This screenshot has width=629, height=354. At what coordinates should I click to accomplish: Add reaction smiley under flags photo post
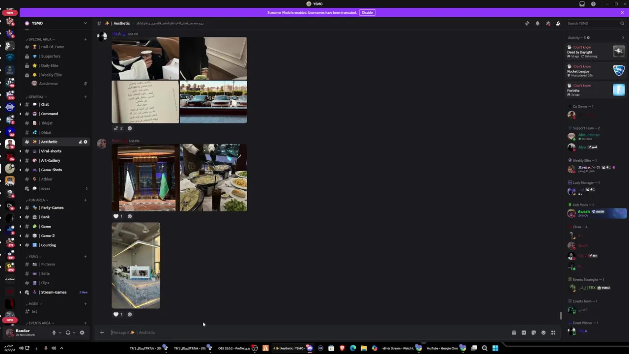[x=130, y=216]
